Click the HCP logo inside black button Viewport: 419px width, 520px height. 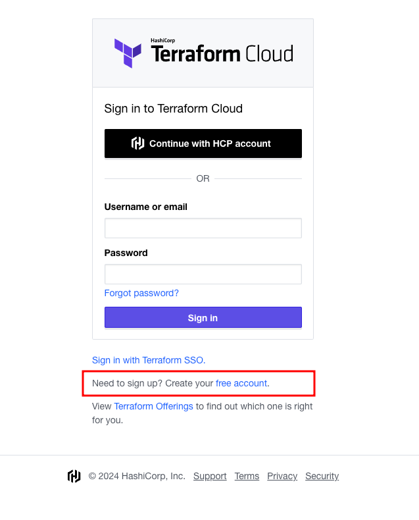[137, 143]
